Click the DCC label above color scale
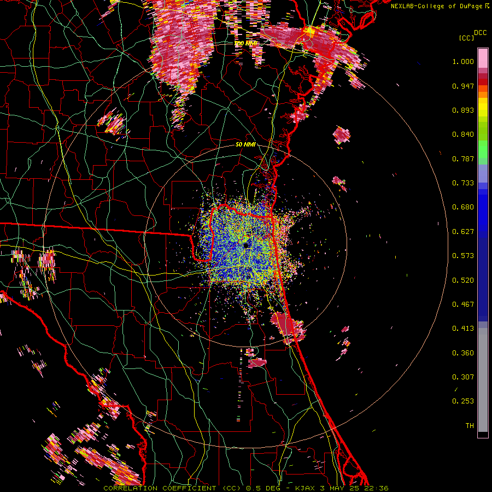This screenshot has width=492, height=492. coord(481,33)
